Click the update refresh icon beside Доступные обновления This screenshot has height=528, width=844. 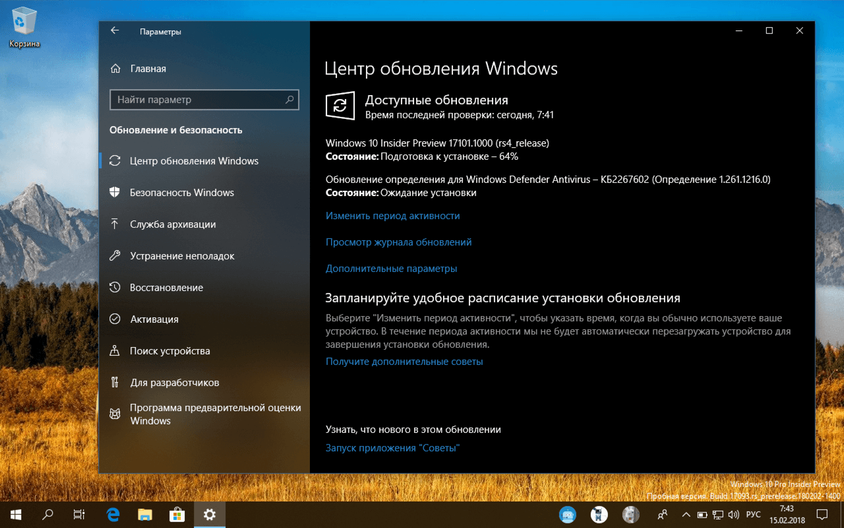click(x=340, y=106)
